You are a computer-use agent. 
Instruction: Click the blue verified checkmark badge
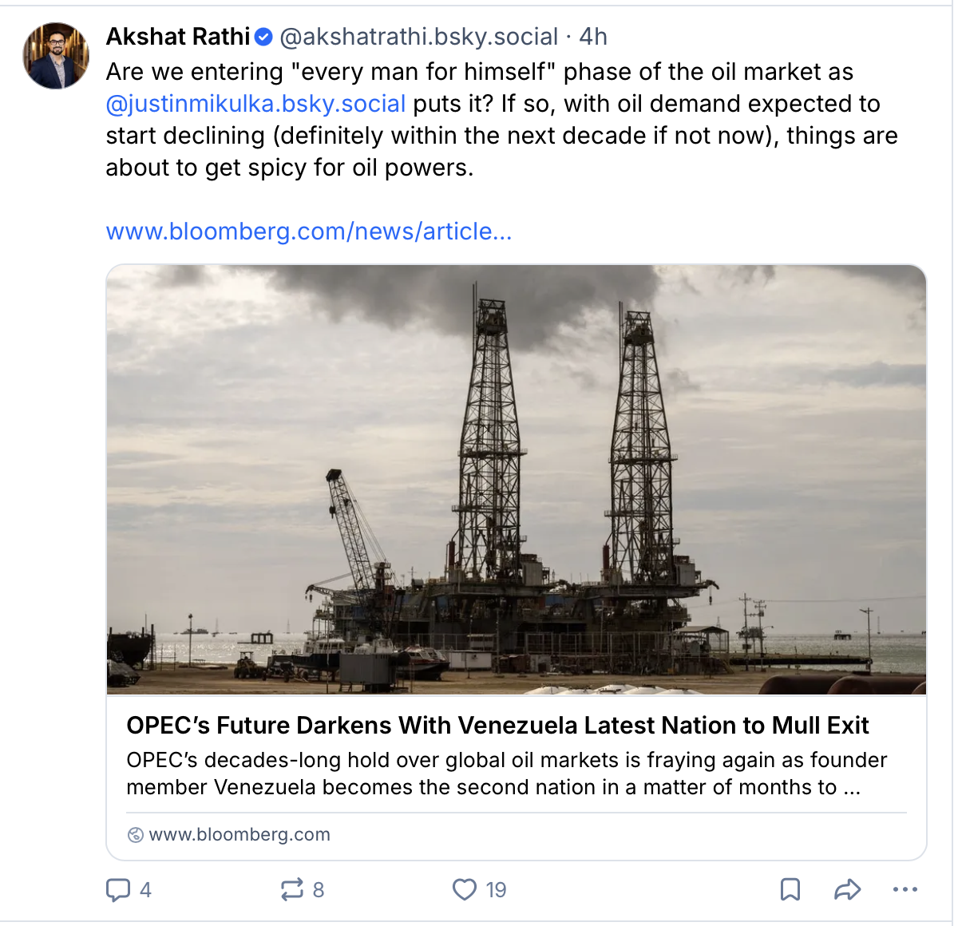(263, 37)
